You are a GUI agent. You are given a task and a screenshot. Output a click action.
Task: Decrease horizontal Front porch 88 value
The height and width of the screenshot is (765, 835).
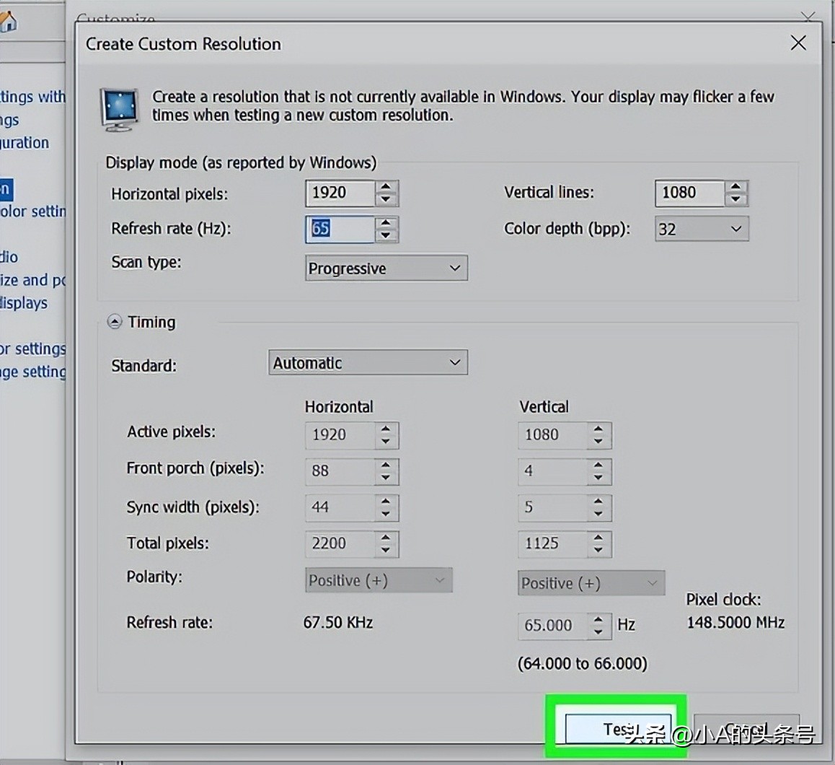click(386, 478)
